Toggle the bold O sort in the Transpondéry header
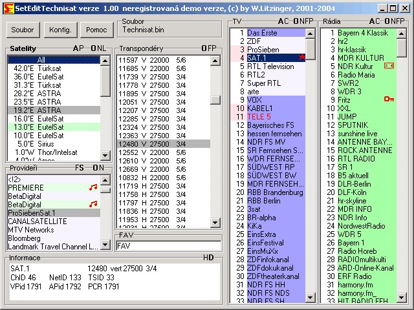 pyautogui.click(x=204, y=48)
